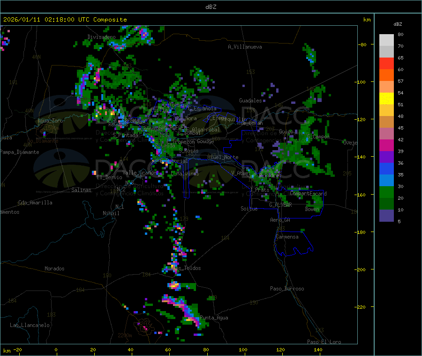Select the 54 dBZ light orange swatch
Screen dimensions: 422x356
386,87
